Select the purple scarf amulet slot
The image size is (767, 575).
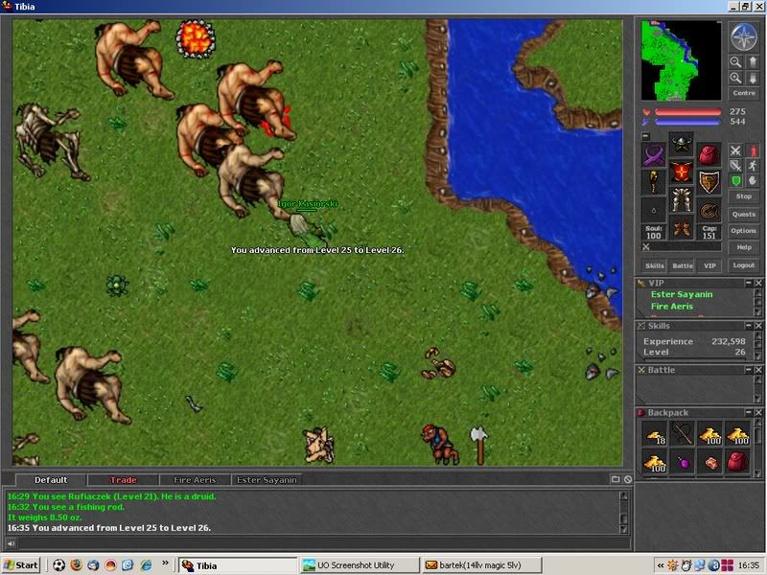coord(654,155)
